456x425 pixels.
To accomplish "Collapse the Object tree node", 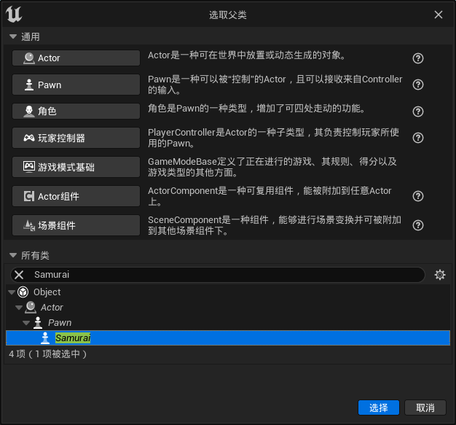I will 12,292.
